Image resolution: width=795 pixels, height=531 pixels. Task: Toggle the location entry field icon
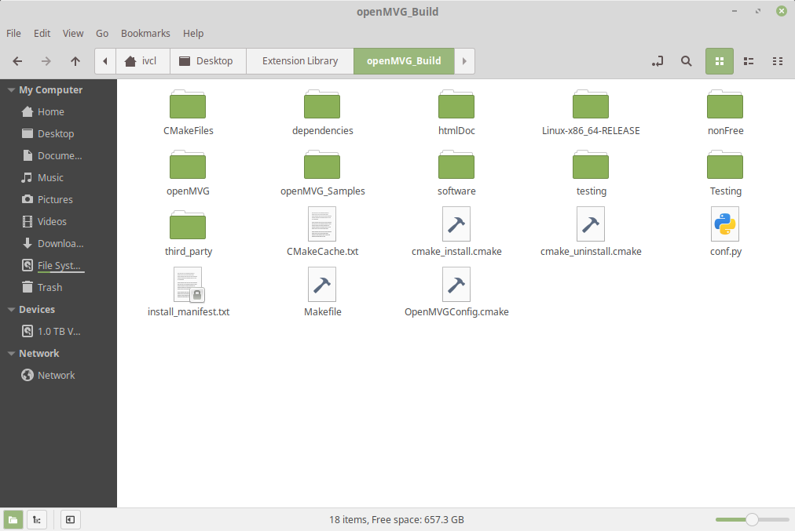pos(657,60)
